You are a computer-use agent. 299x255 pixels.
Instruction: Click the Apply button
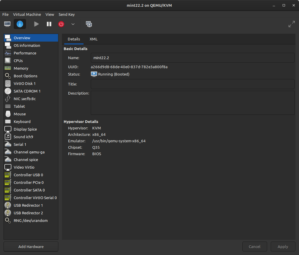[x=283, y=247]
